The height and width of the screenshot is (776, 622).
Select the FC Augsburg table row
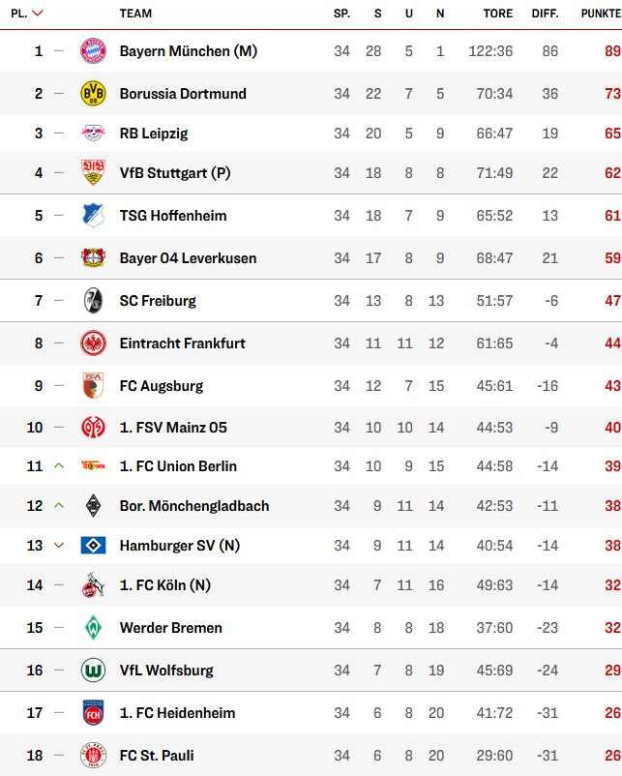[311, 385]
